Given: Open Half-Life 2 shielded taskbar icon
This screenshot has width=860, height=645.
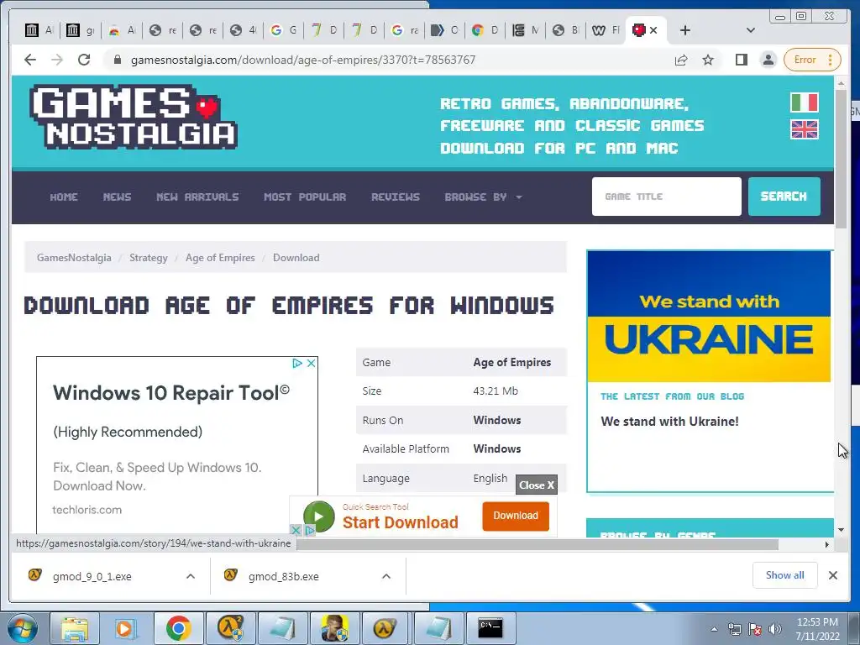Looking at the screenshot, I should coord(230,628).
